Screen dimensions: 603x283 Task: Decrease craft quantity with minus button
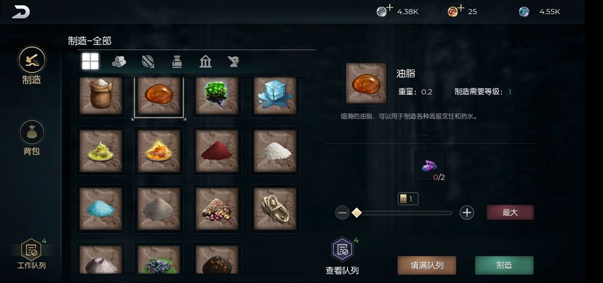coord(342,212)
